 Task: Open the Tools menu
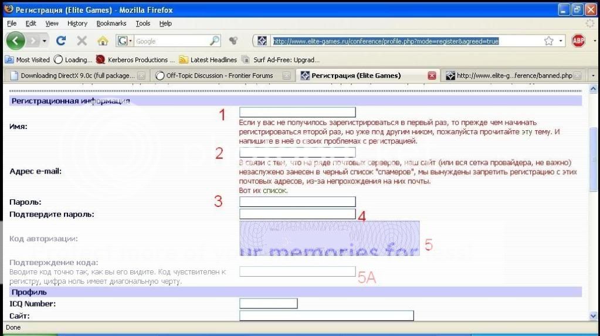(x=143, y=23)
